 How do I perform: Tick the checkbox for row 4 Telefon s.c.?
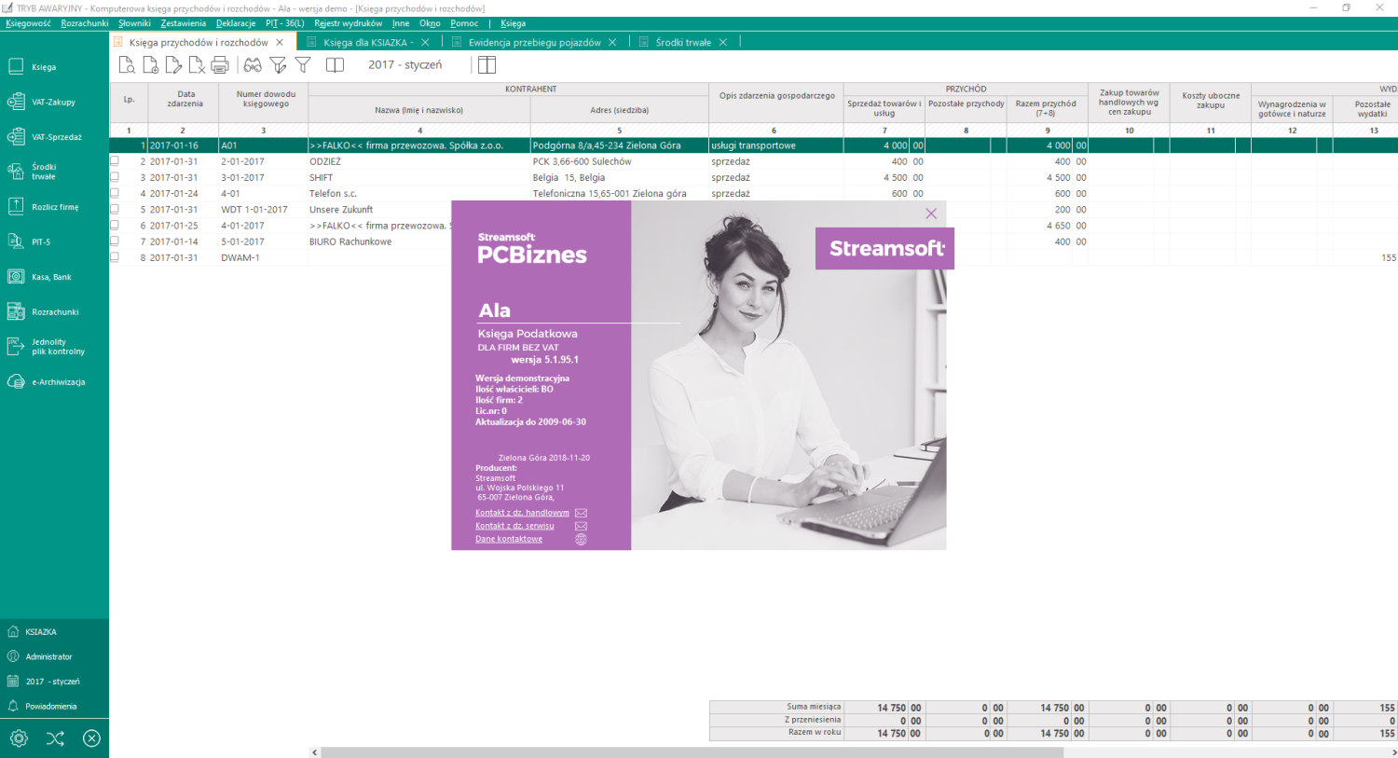(x=115, y=192)
